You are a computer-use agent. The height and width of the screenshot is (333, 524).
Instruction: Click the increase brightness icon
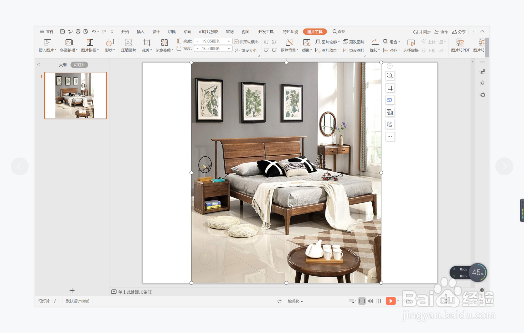(266, 50)
